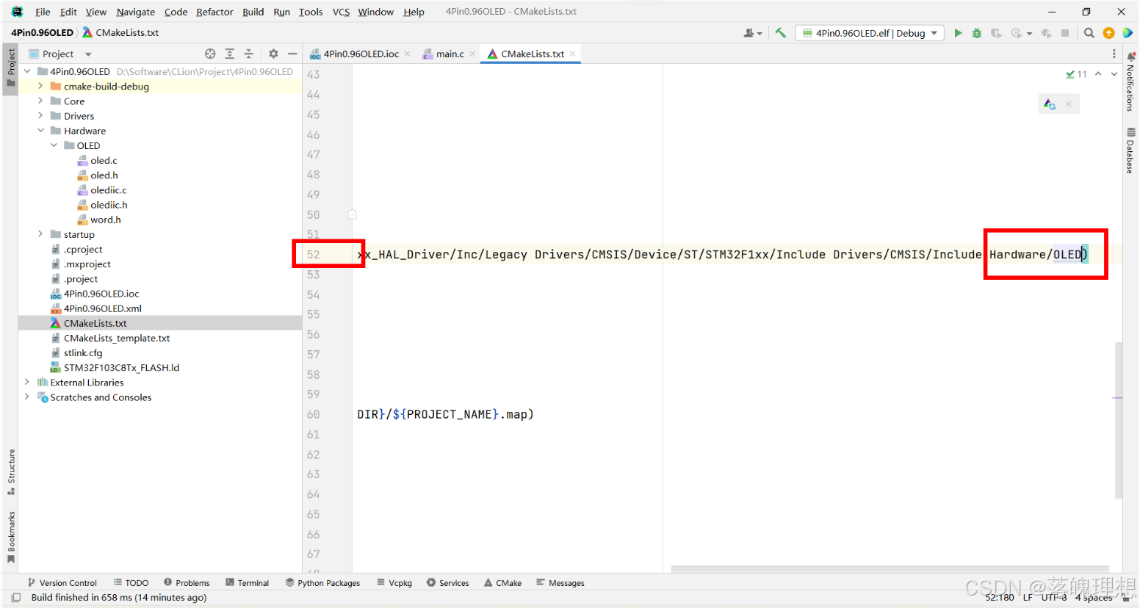Expand Scratches and Consoles node
The height and width of the screenshot is (608, 1140).
pos(27,397)
